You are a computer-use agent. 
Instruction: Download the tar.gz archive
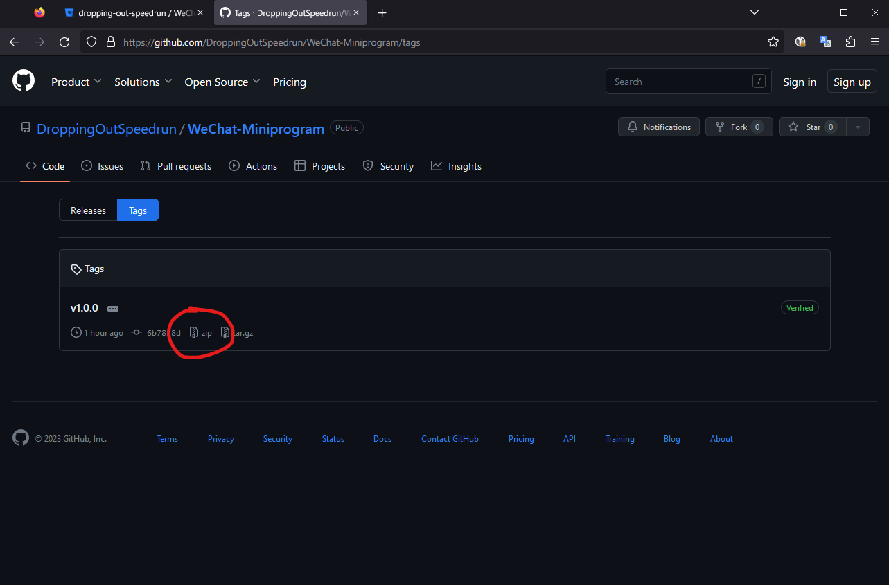coord(237,333)
